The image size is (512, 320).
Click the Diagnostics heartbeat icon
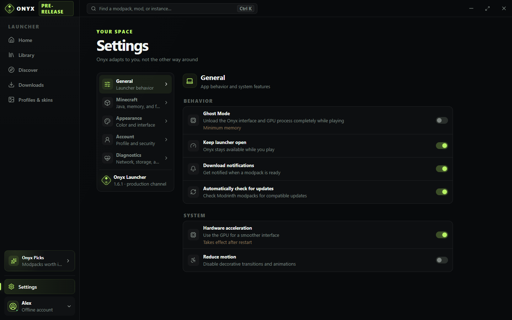click(107, 158)
